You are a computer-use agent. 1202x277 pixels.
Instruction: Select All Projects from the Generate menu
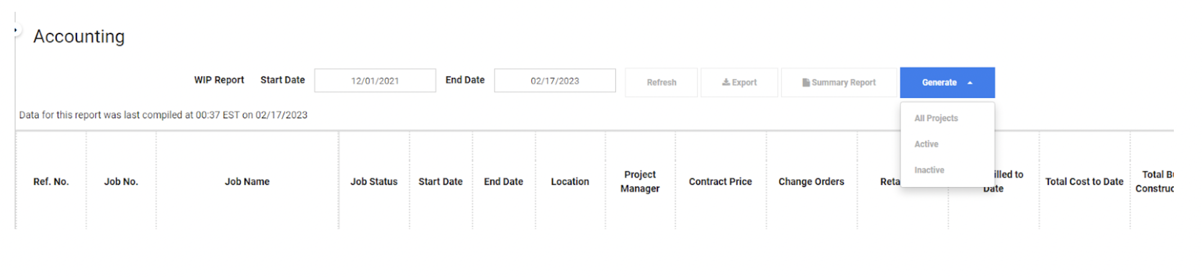pos(936,118)
